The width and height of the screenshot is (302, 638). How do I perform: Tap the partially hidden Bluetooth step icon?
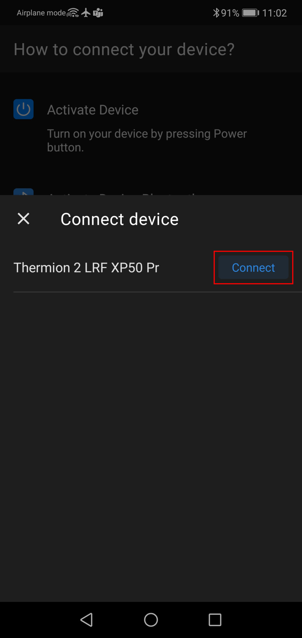(x=23, y=192)
